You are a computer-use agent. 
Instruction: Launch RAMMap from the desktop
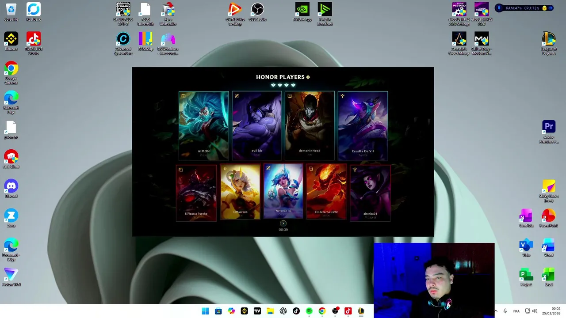pos(145,42)
